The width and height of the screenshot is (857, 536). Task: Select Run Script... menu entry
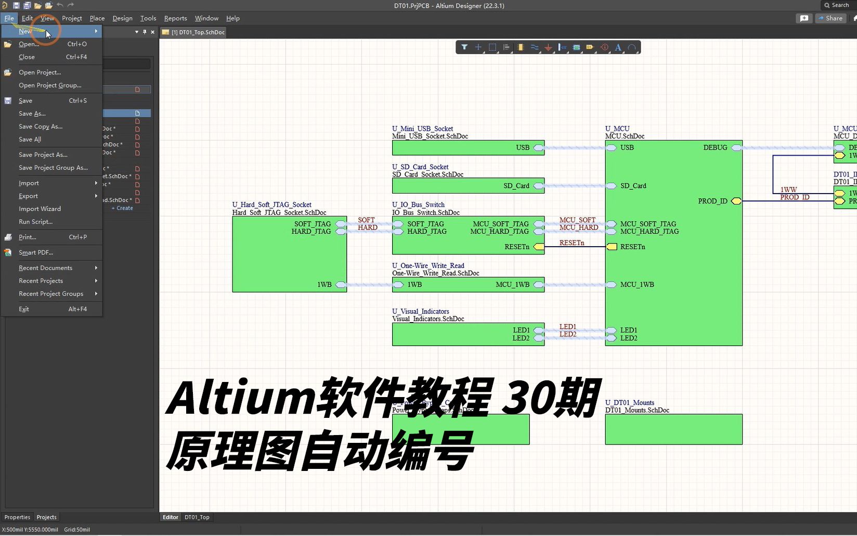pos(51,222)
